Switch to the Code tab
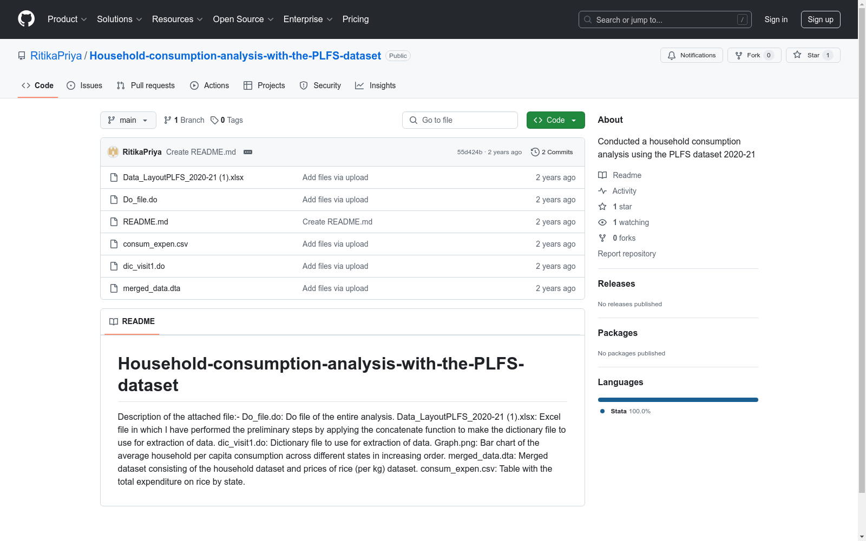 tap(38, 85)
